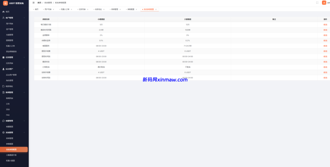Click 修改 in the 2小时 / 15分钟 row
This screenshot has width=330, height=167.
(325, 30)
